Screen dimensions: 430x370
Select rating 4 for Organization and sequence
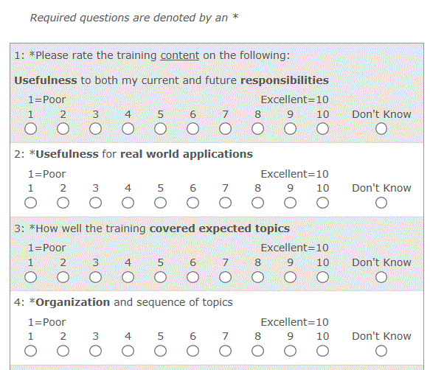[x=128, y=351]
